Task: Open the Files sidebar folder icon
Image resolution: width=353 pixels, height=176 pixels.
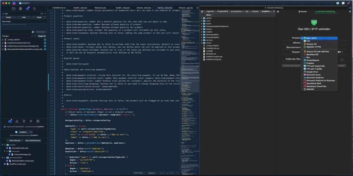Action: coord(13,8)
